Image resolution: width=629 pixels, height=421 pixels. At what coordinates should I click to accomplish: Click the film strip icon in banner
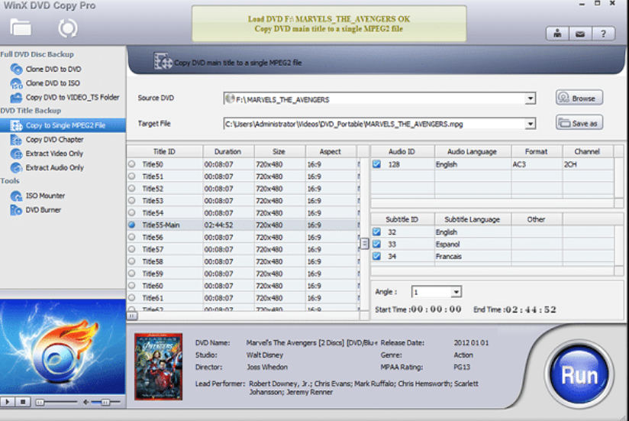point(163,61)
